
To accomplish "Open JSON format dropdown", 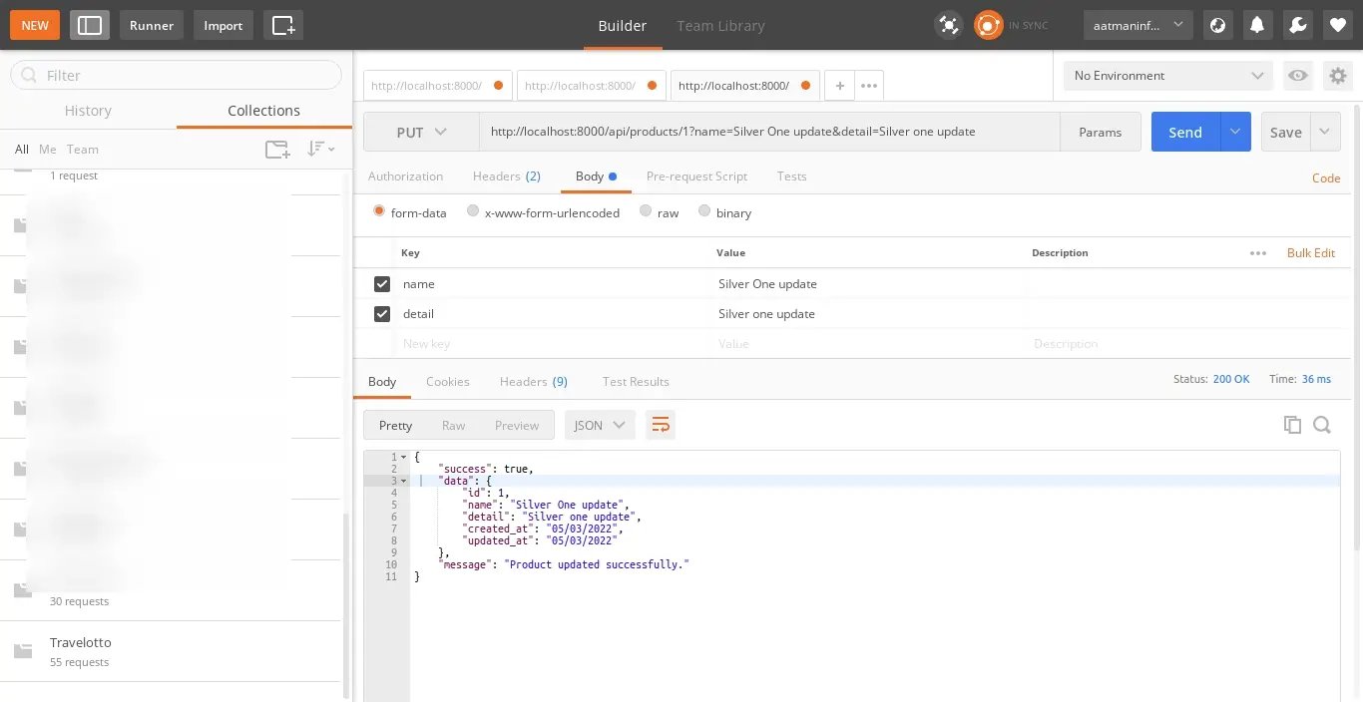I will pyautogui.click(x=600, y=425).
